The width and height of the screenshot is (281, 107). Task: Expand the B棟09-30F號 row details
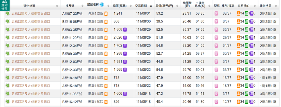(8, 53)
